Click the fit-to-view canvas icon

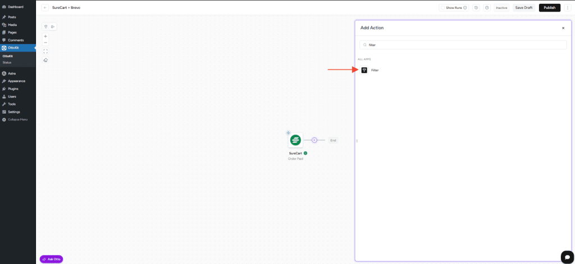(x=45, y=51)
